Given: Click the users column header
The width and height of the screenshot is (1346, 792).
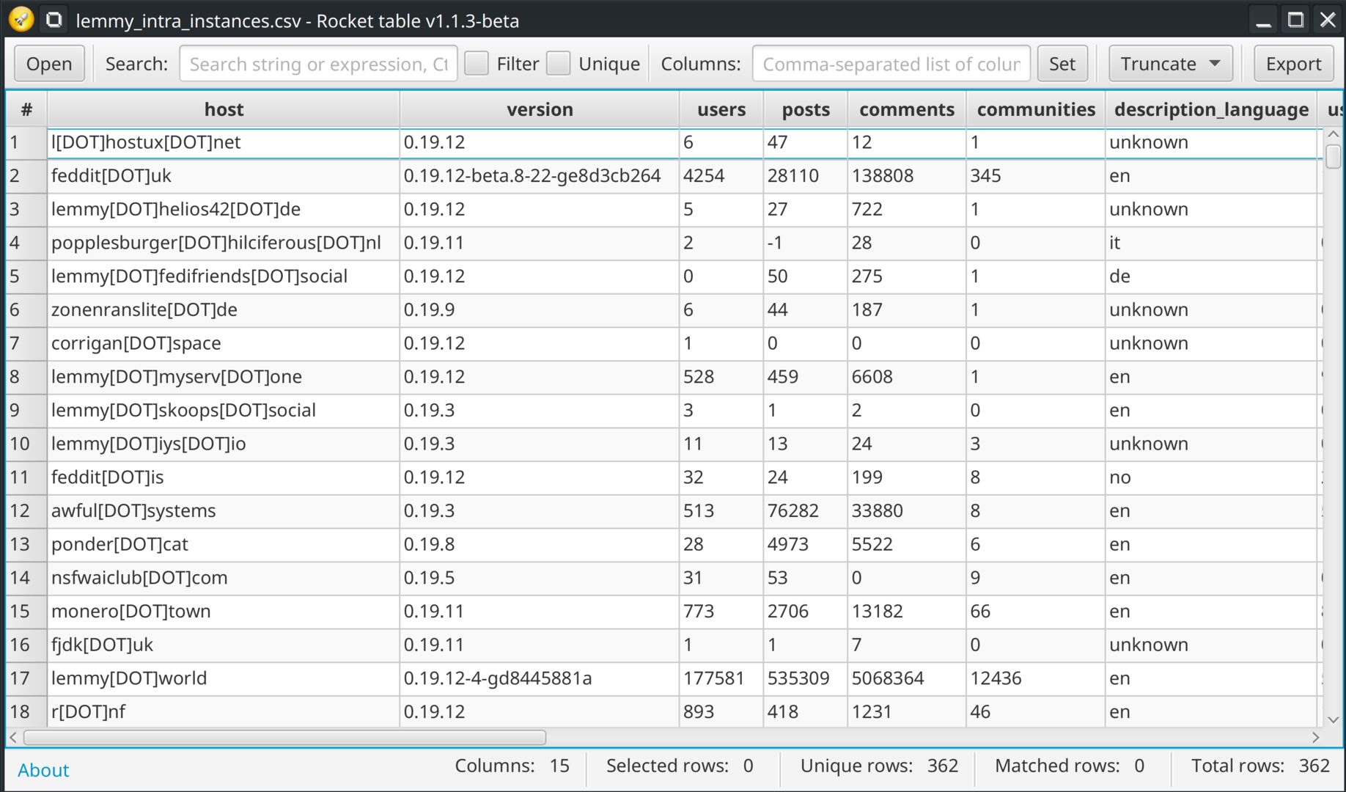Looking at the screenshot, I should coord(721,109).
